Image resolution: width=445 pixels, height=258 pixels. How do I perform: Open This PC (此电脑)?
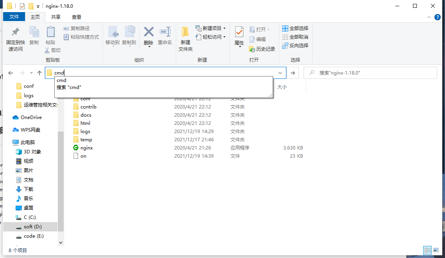click(x=27, y=142)
